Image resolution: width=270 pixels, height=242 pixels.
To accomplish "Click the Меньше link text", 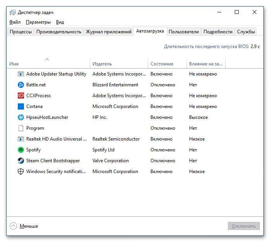I will 29,226.
